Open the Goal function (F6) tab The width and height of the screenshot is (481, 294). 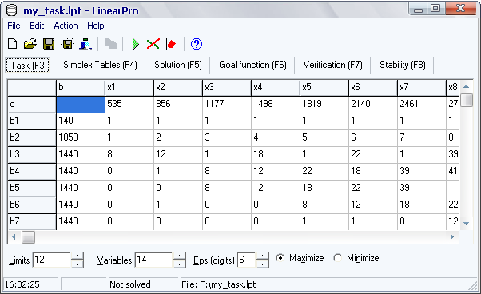pyautogui.click(x=252, y=65)
